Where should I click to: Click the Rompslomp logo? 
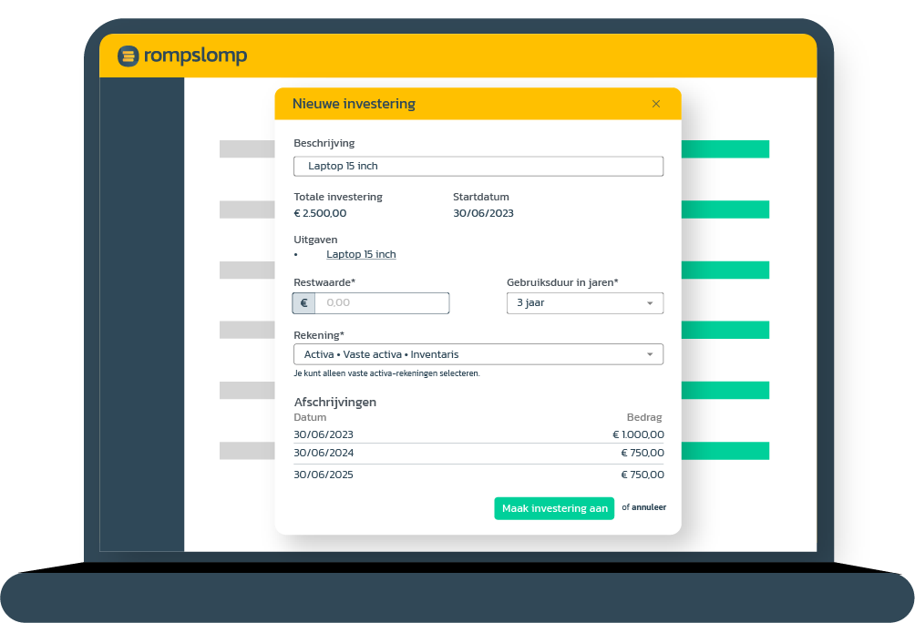pos(182,56)
